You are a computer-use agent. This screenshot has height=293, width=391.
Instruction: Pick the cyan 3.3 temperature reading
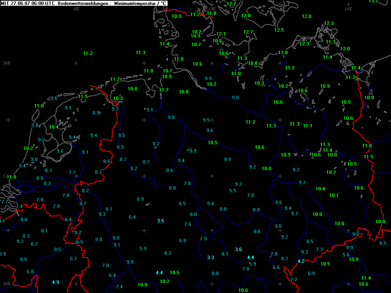point(210,258)
